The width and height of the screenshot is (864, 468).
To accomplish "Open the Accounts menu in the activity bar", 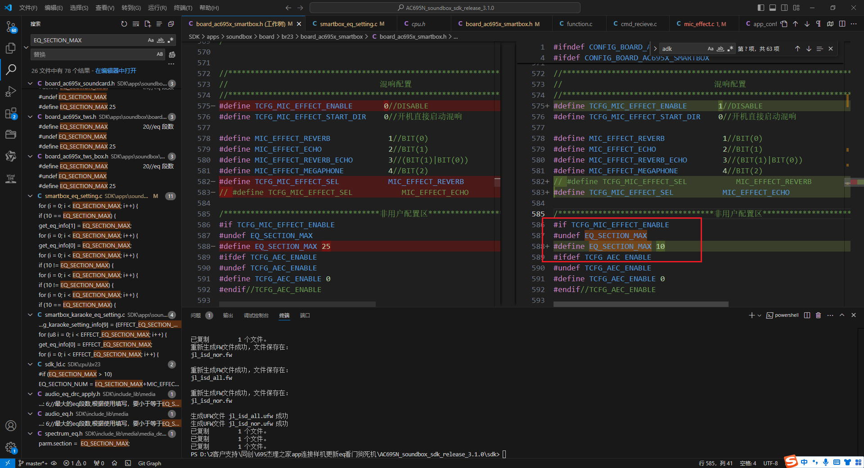I will pyautogui.click(x=11, y=426).
